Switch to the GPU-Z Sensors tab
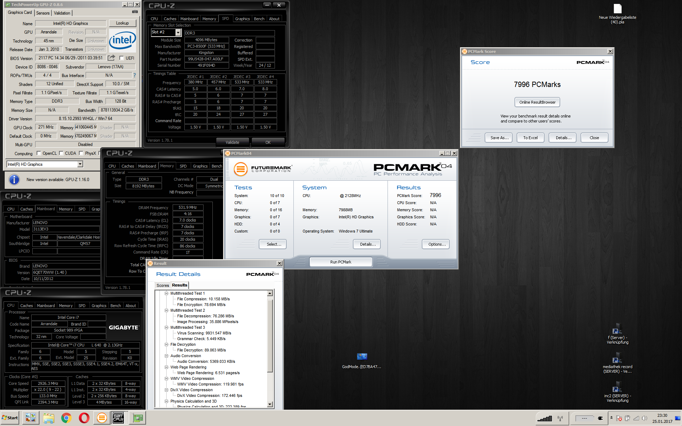The width and height of the screenshot is (682, 426). [43, 13]
